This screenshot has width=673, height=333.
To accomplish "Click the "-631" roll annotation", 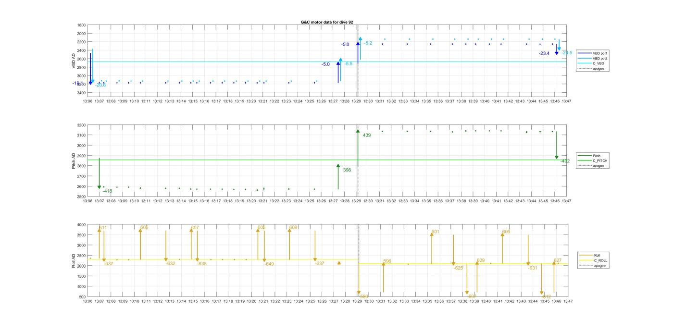I will 533,268.
